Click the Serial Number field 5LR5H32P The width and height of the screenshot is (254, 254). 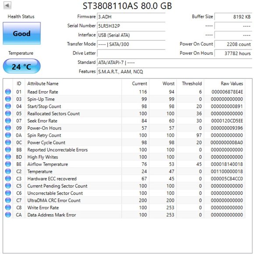(131, 26)
